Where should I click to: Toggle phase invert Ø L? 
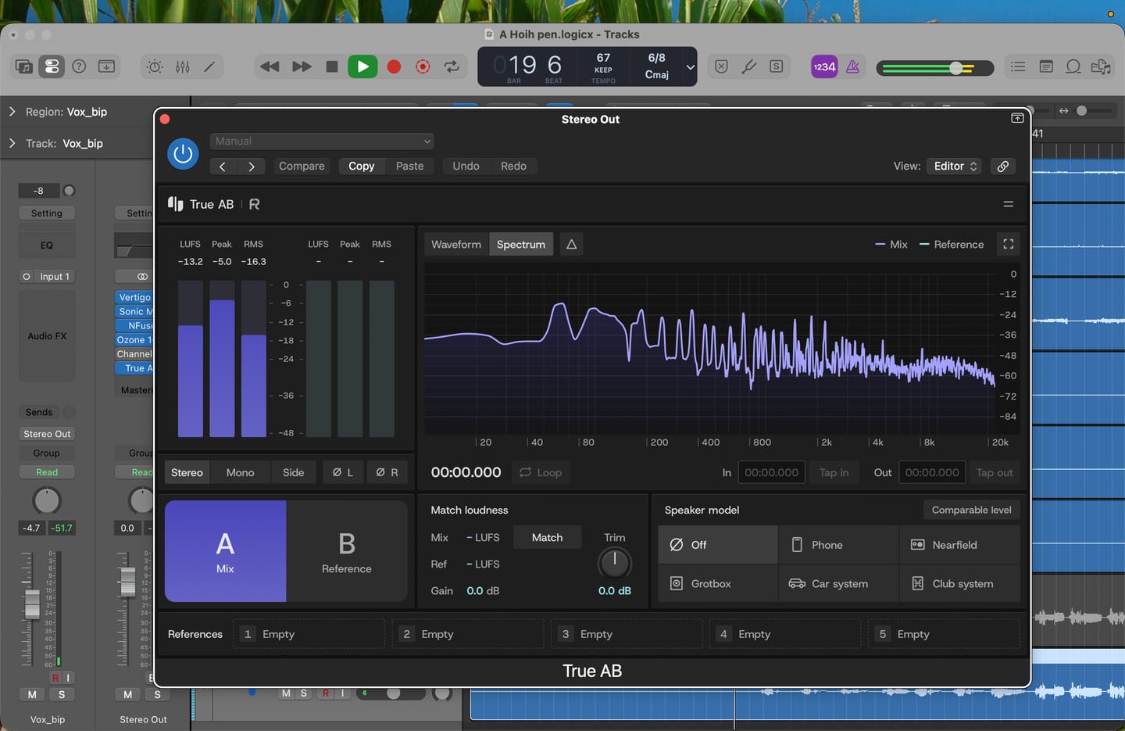(x=343, y=472)
